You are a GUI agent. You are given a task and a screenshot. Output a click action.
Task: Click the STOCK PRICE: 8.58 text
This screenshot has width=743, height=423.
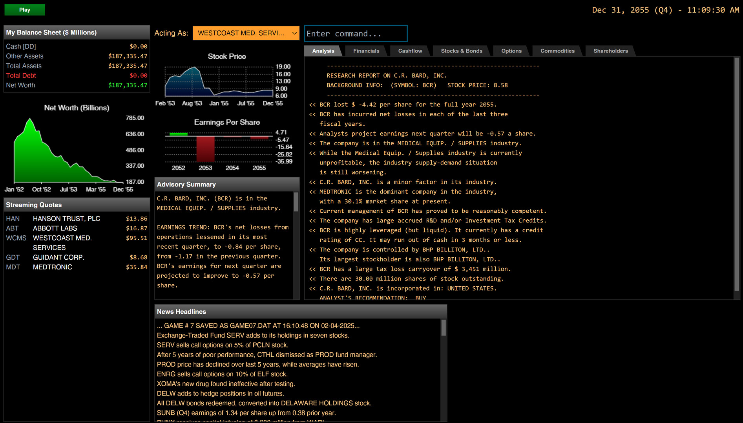(477, 85)
